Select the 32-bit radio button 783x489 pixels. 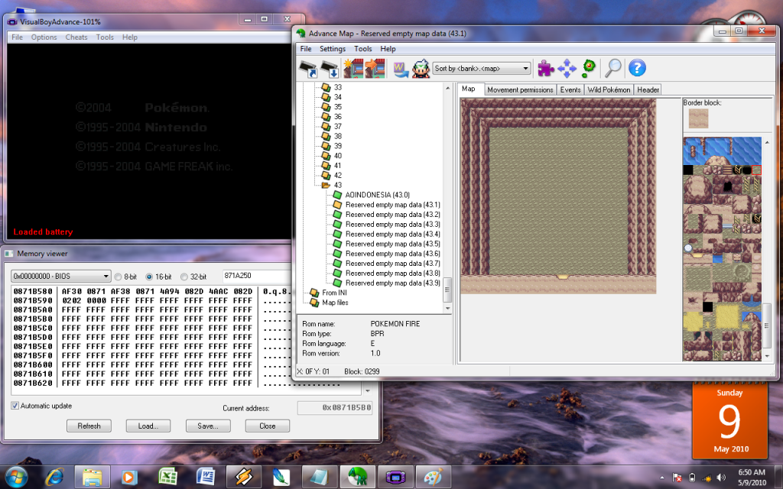(x=184, y=277)
